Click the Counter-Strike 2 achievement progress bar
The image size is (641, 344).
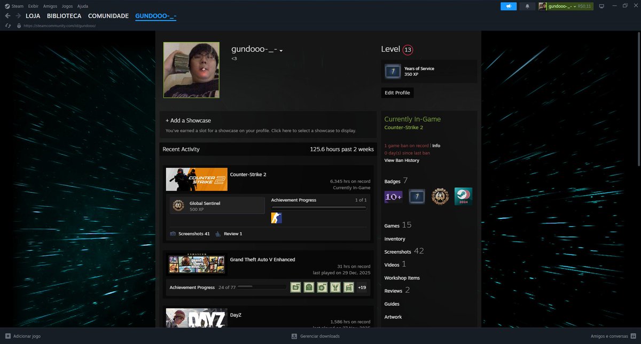[x=319, y=207]
